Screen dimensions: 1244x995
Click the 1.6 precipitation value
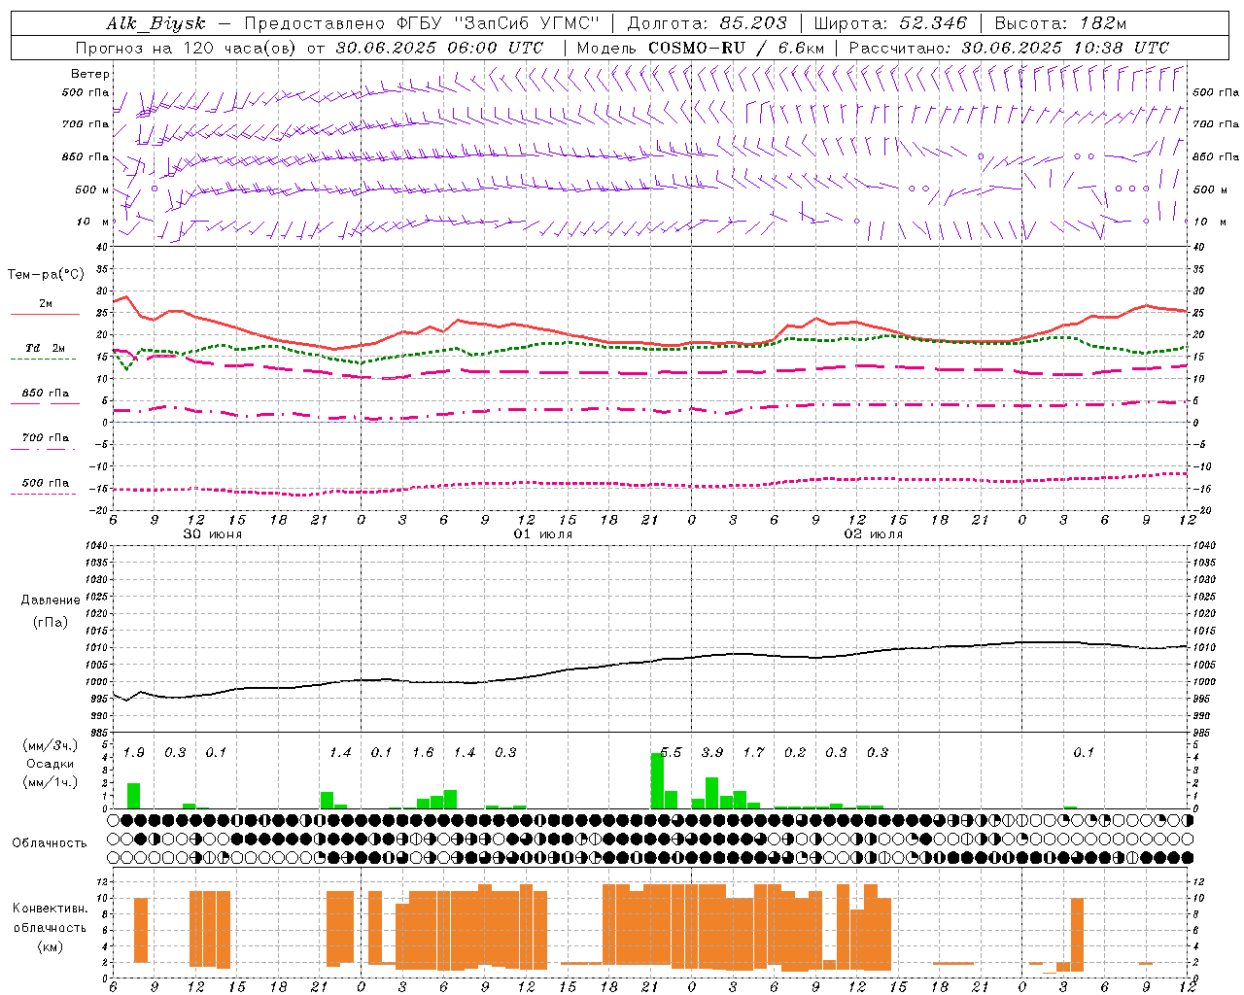coord(423,753)
